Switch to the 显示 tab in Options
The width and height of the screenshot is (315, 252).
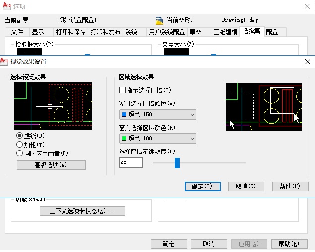coord(41,32)
